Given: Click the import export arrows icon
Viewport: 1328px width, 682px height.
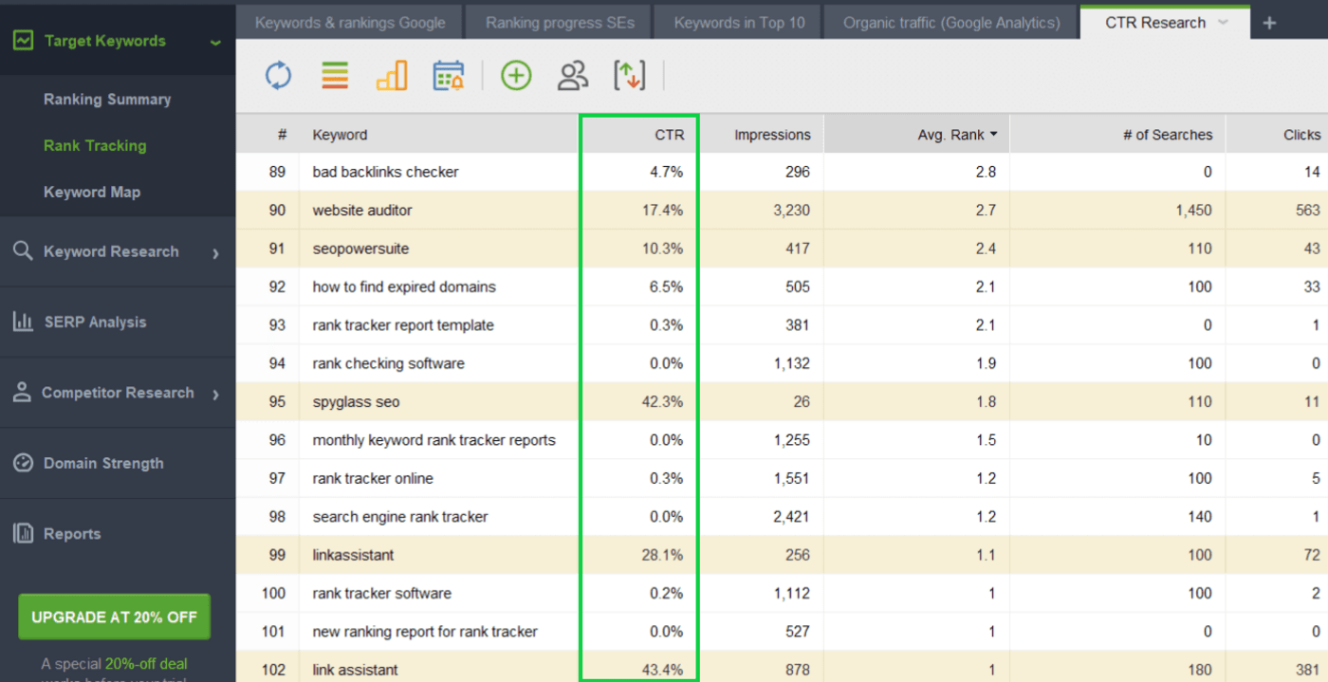Looking at the screenshot, I should (x=630, y=75).
